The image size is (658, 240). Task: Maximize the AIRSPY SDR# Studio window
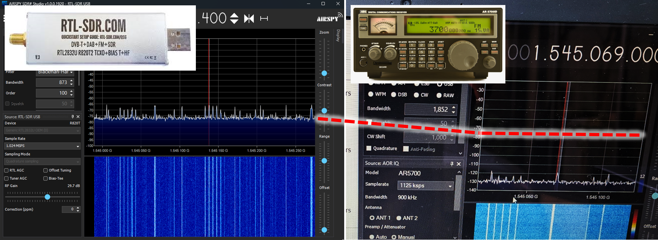click(323, 4)
